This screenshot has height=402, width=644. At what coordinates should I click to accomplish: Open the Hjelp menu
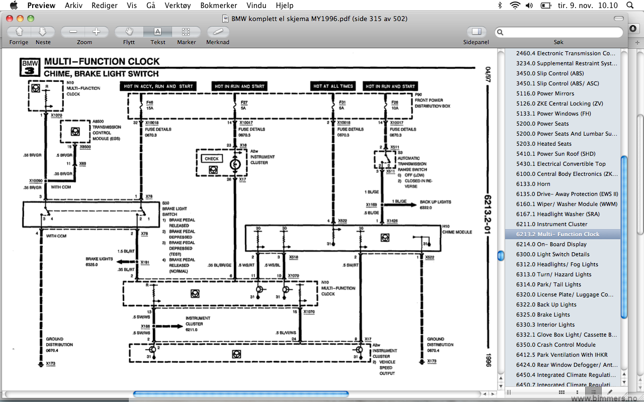point(286,6)
